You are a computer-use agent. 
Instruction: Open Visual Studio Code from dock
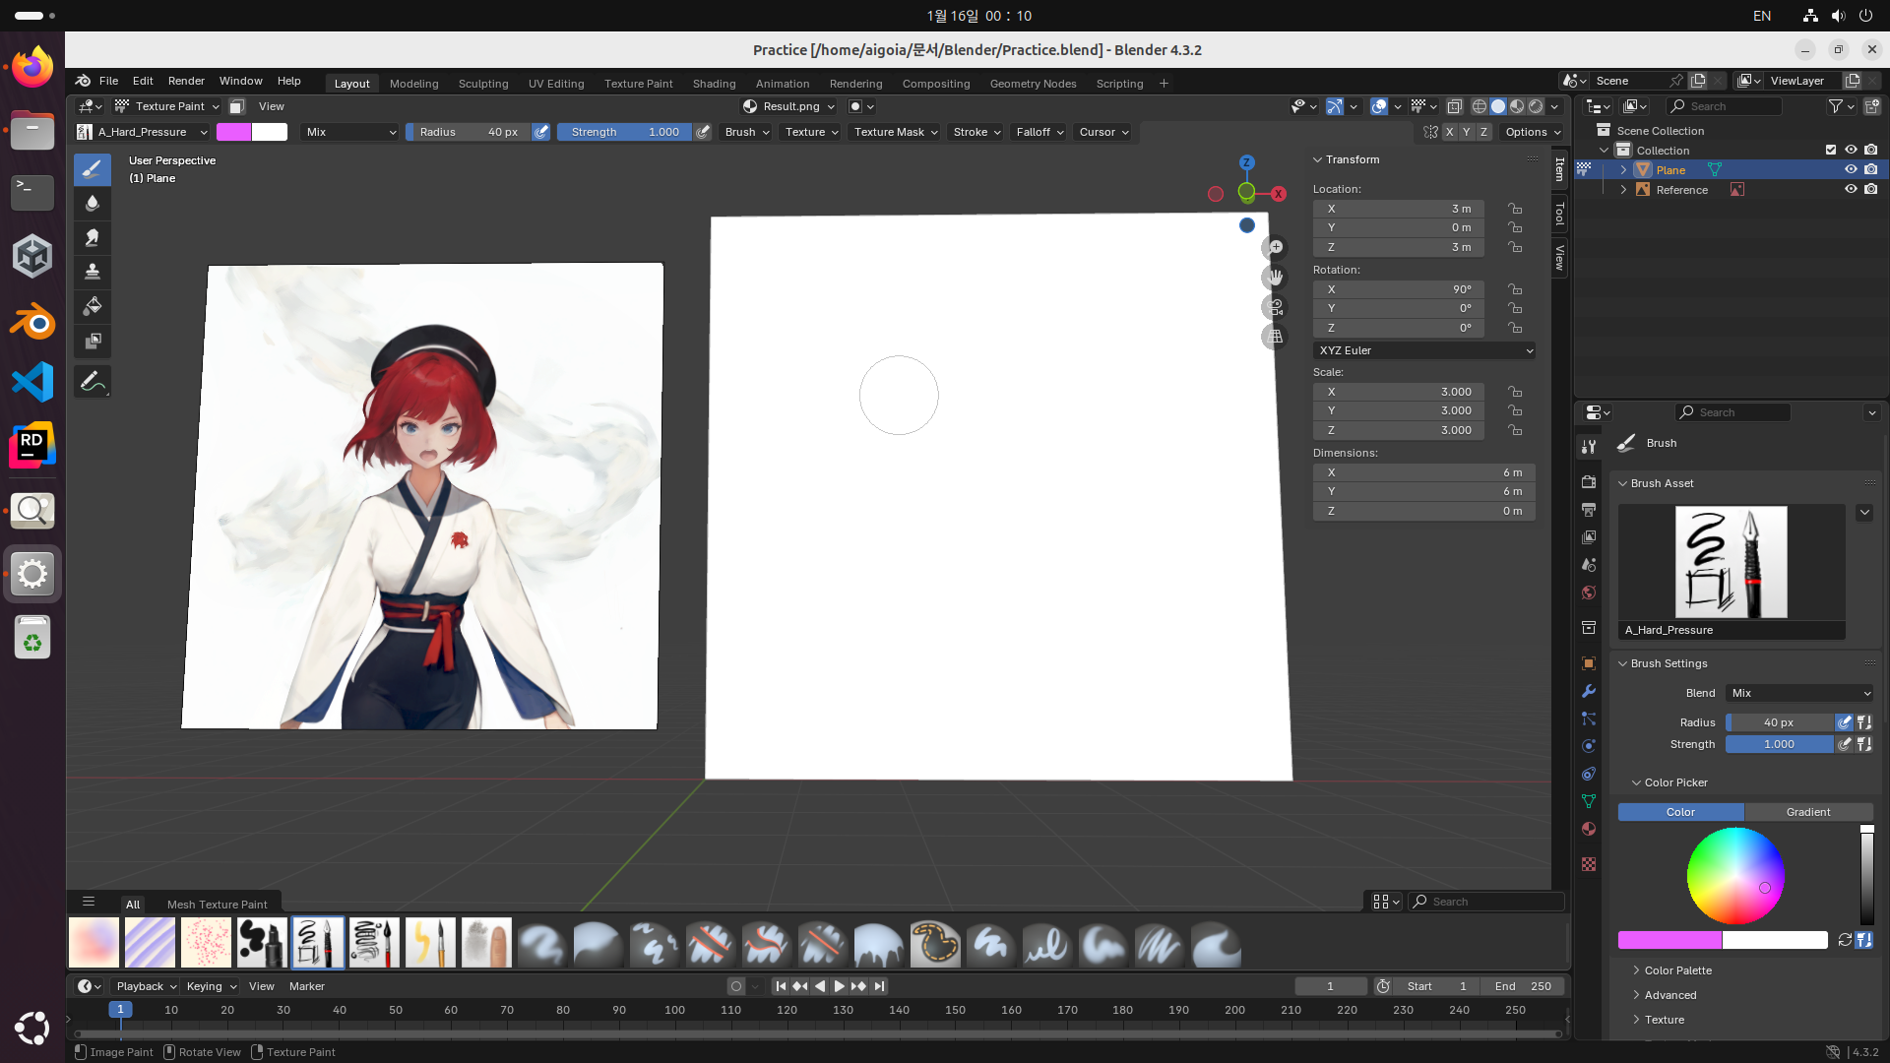(x=32, y=382)
